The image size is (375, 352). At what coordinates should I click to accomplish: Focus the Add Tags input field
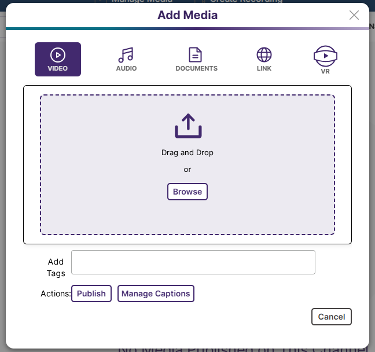coord(193,262)
